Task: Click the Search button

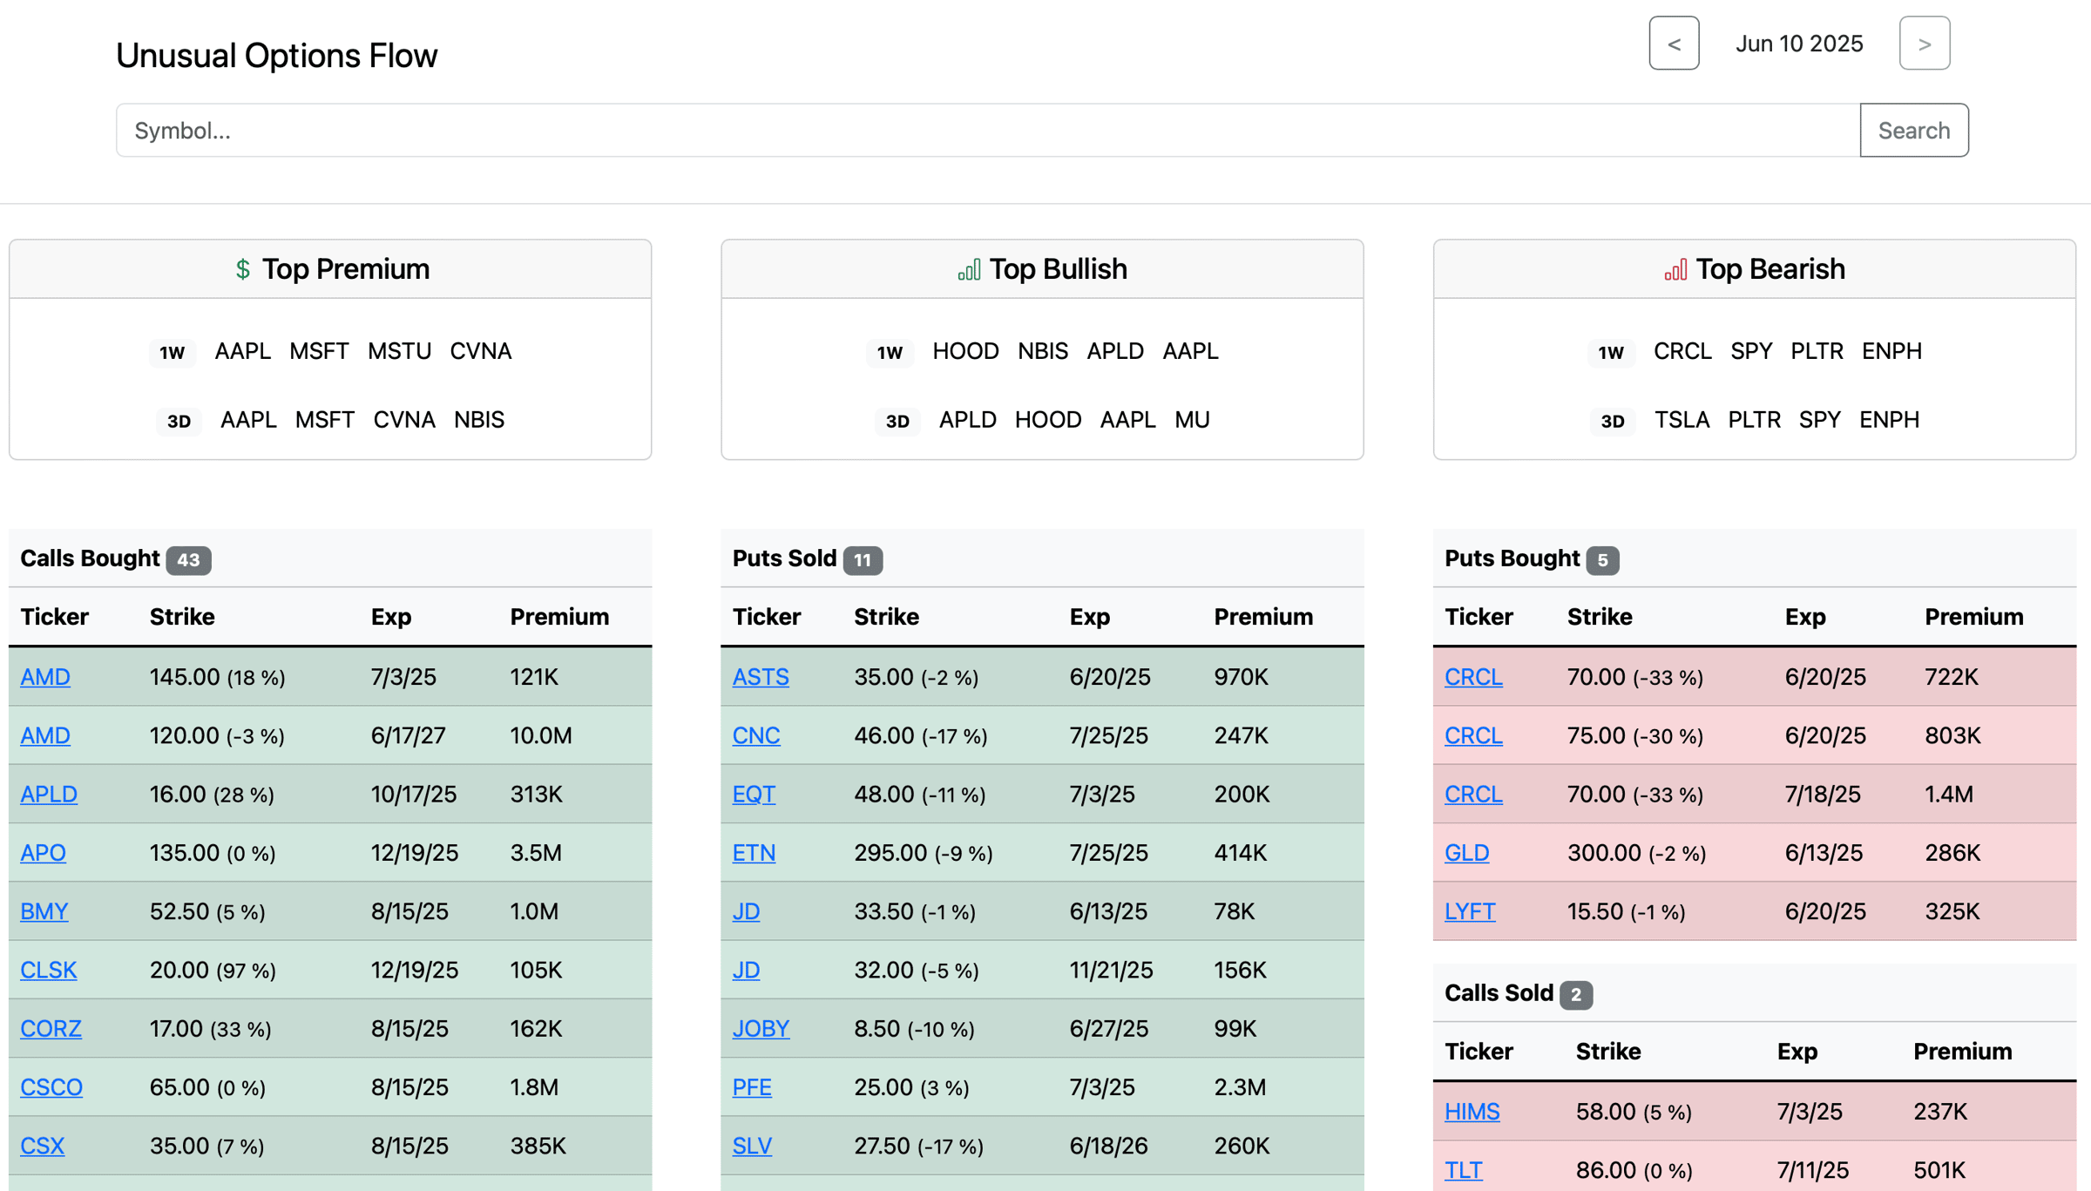Action: click(1914, 131)
